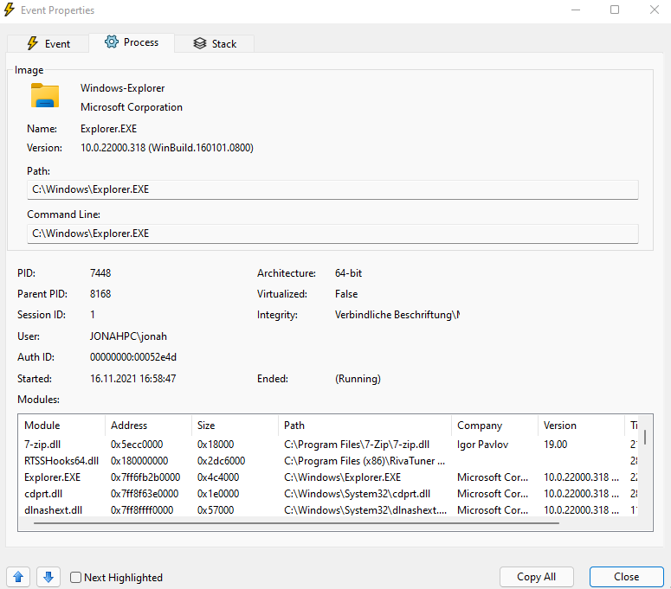Click the modules list horizontal scrollbar

296,522
